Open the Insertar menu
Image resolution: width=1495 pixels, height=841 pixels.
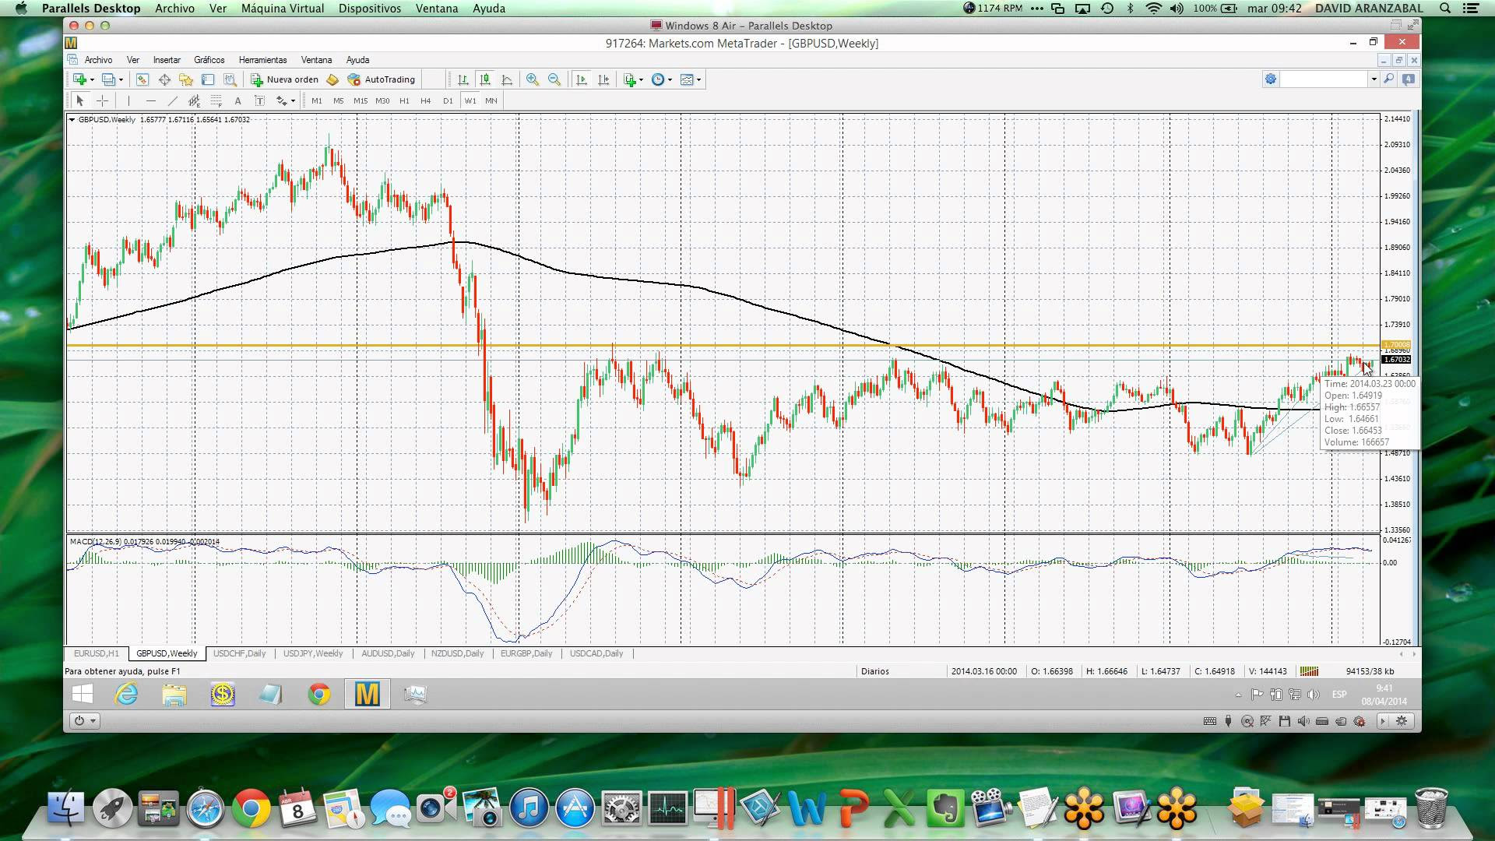pos(167,60)
